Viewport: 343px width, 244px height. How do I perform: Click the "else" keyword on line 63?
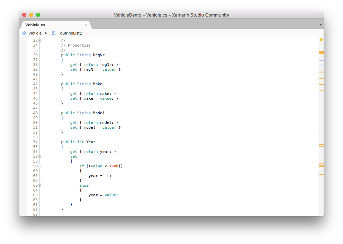(84, 186)
